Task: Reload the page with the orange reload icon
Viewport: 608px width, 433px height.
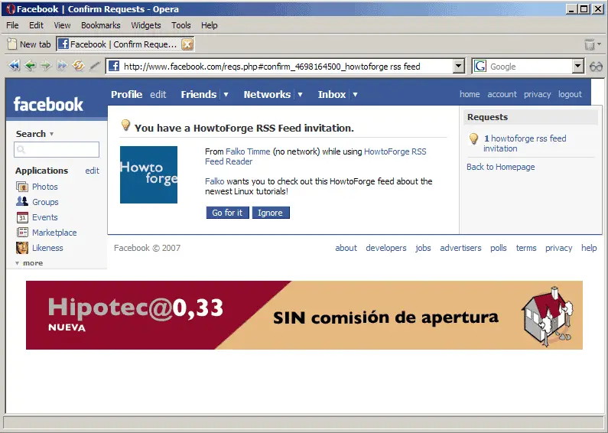Action: coord(78,65)
